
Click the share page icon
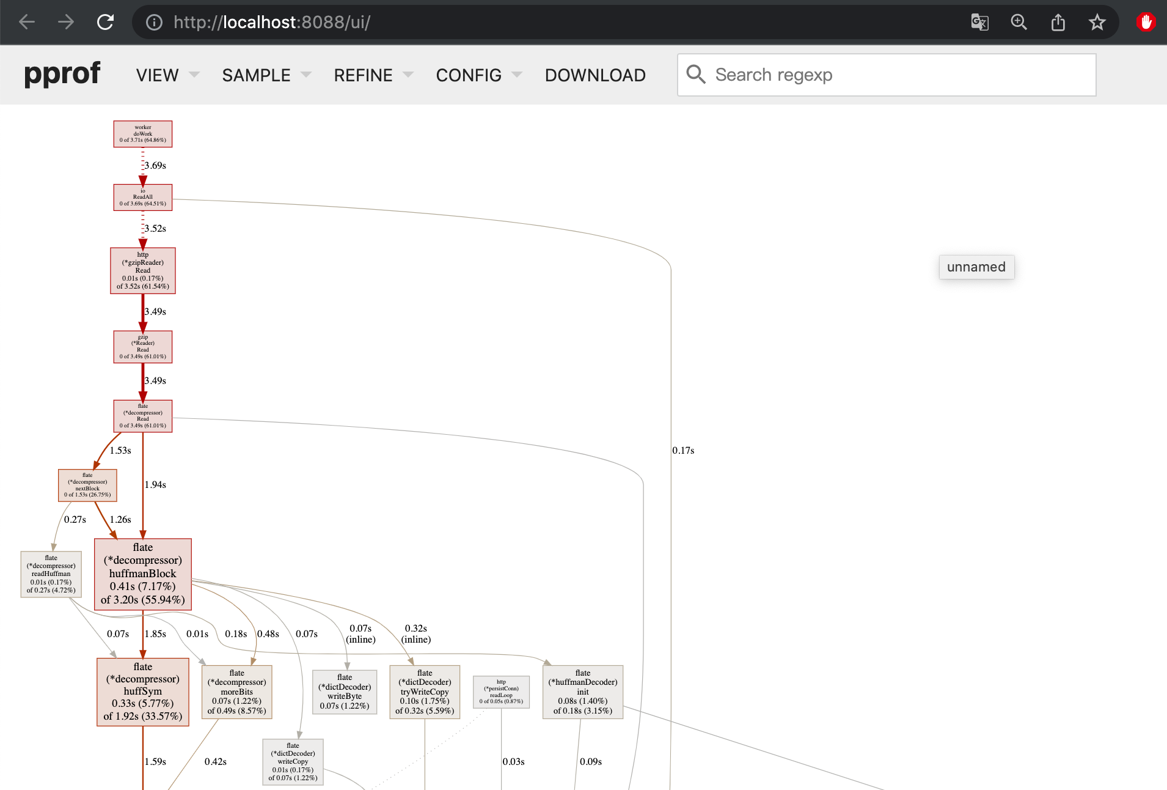(x=1058, y=23)
